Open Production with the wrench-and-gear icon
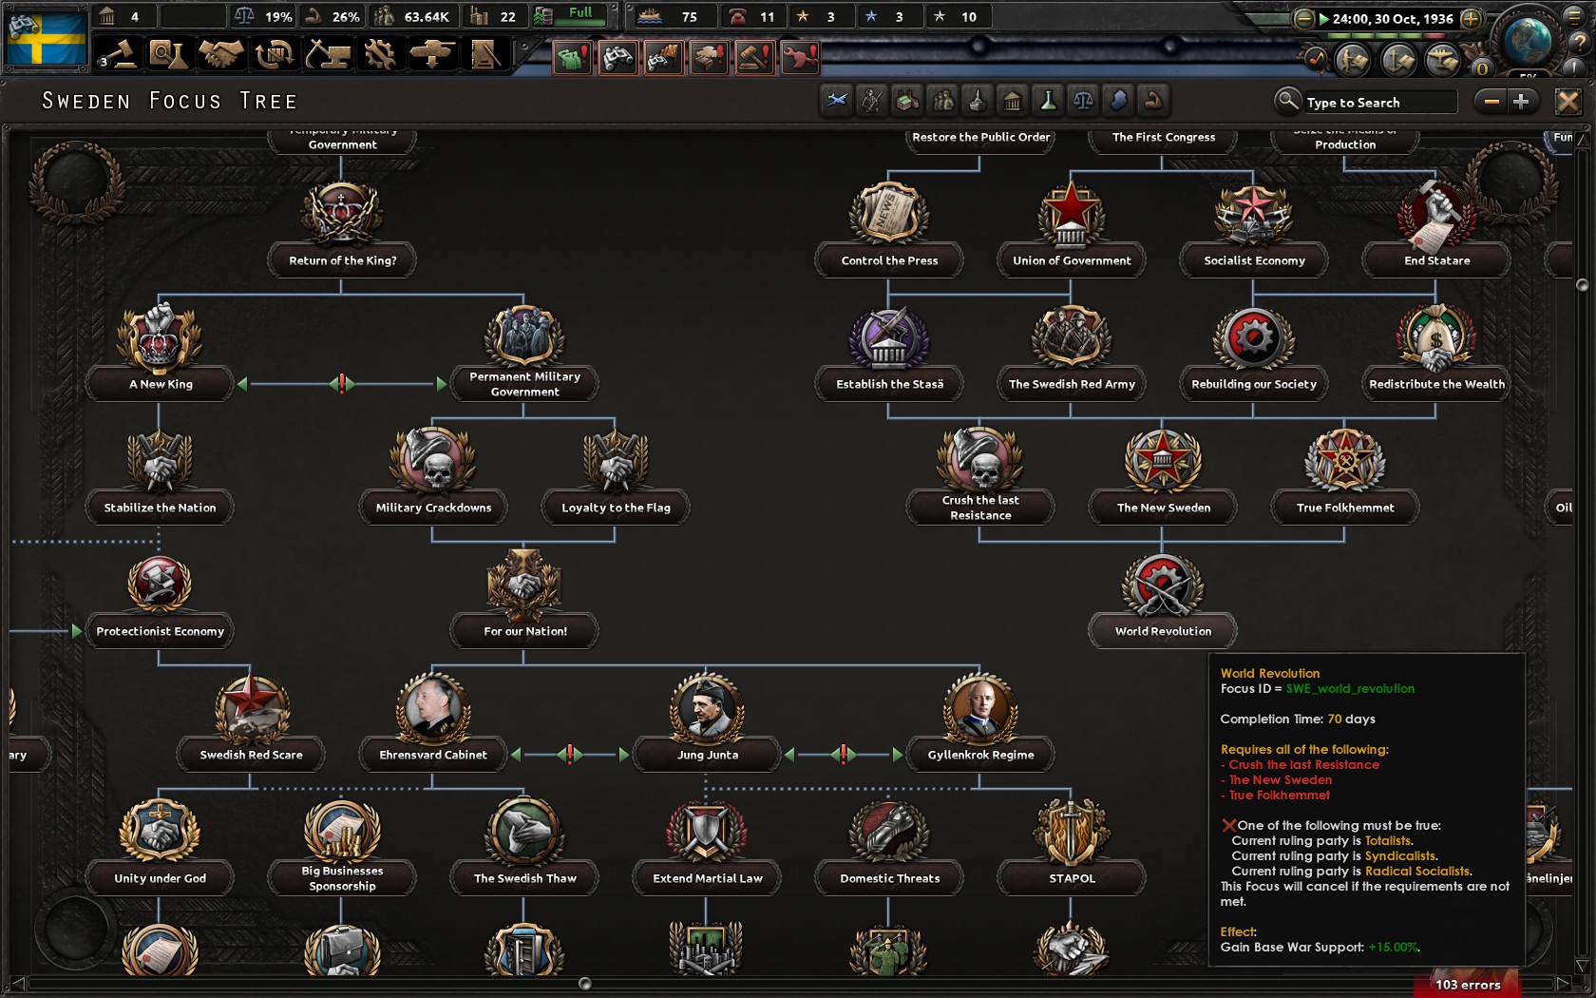1596x998 pixels. point(379,54)
